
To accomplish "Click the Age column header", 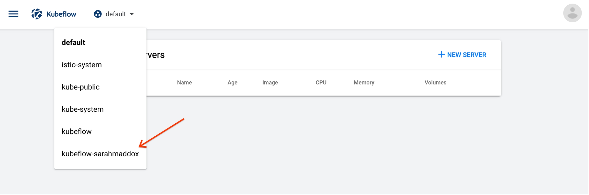I will (x=232, y=82).
